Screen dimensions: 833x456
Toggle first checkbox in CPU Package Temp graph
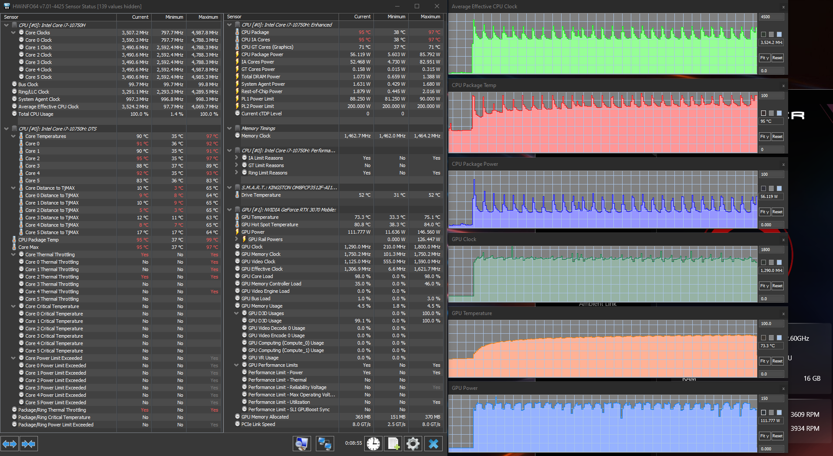pyautogui.click(x=763, y=113)
